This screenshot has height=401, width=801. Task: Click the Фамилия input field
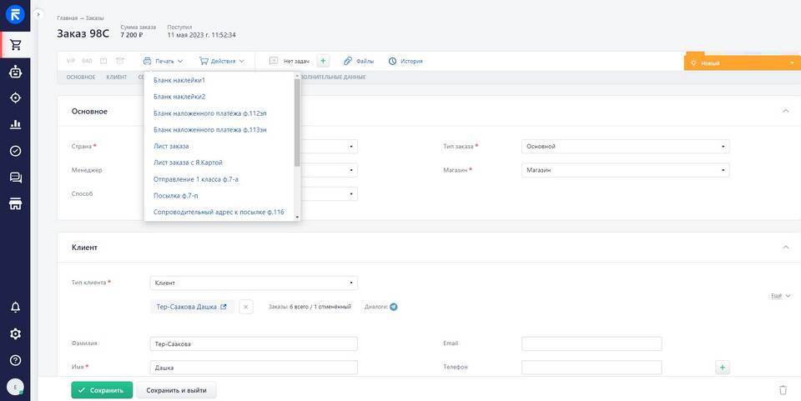click(254, 343)
